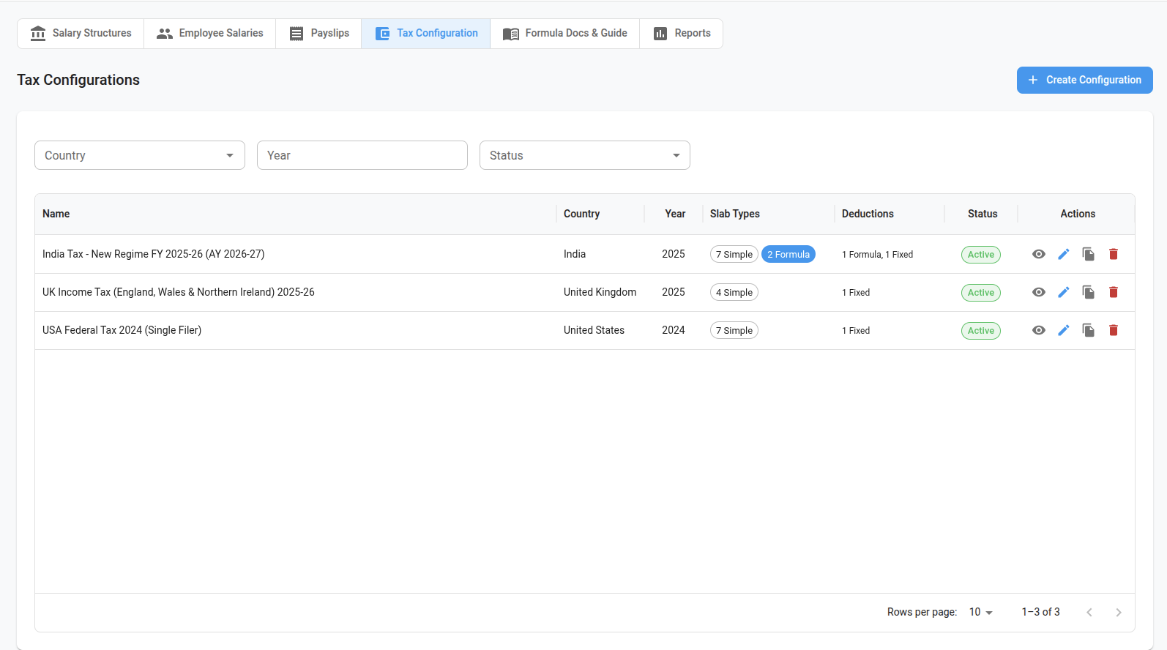Change rows per page from 10
Image resolution: width=1167 pixels, height=650 pixels.
pos(980,612)
